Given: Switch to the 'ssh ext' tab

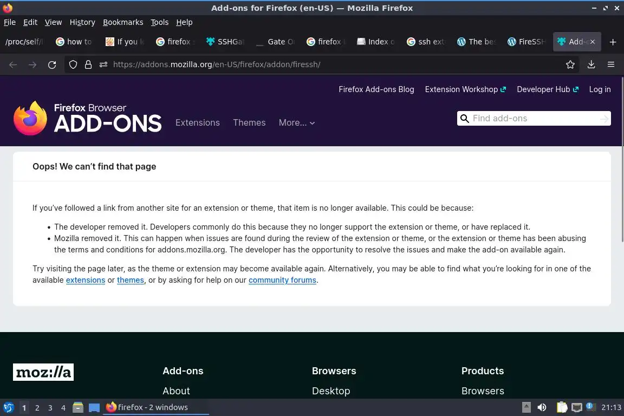Looking at the screenshot, I should pos(426,42).
